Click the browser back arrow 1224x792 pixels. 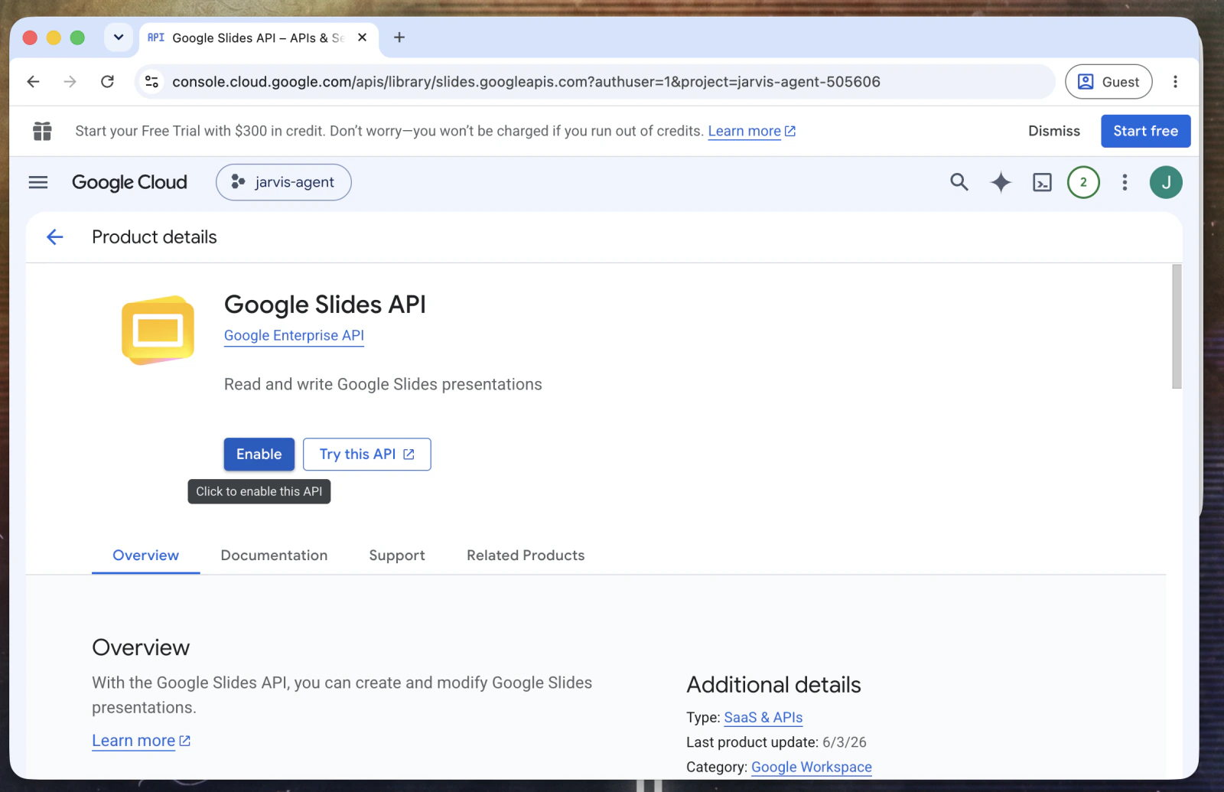click(33, 82)
